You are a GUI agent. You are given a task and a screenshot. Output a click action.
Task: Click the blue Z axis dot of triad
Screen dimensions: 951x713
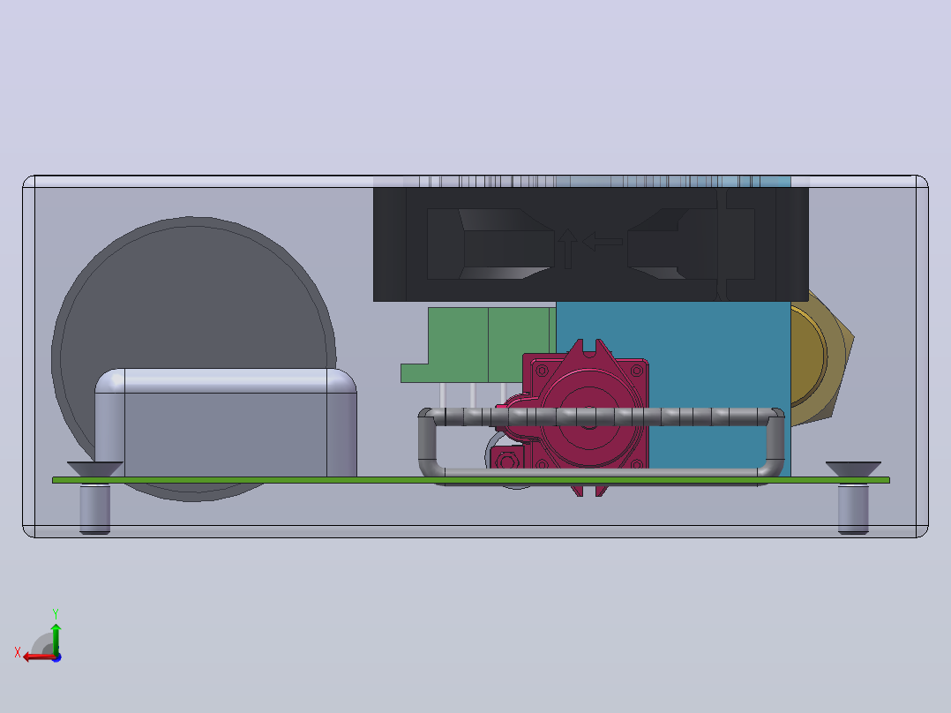click(57, 657)
